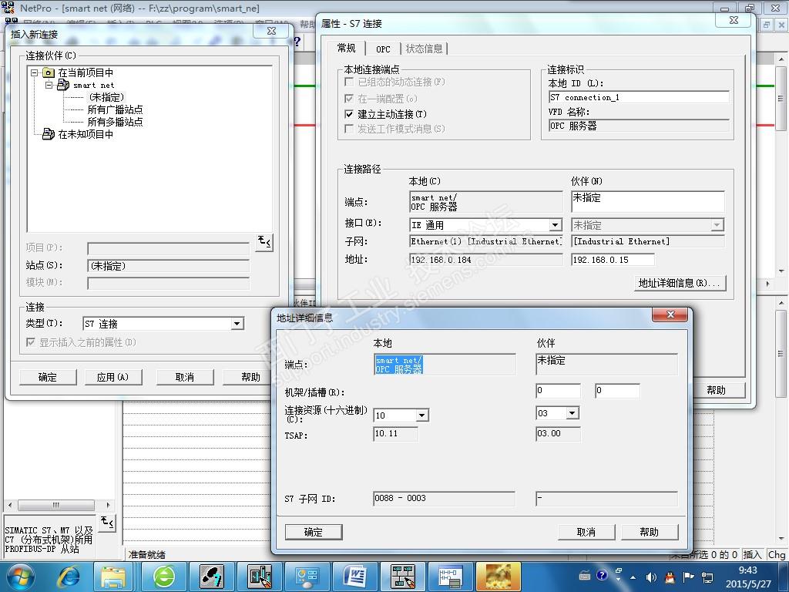
Task: Click the arrow icon button above the SIMATIC S7 description
Action: point(107,523)
